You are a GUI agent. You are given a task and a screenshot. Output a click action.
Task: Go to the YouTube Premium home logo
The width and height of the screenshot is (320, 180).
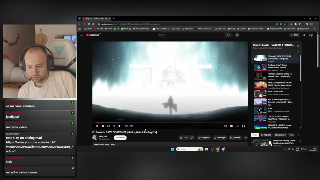point(93,35)
